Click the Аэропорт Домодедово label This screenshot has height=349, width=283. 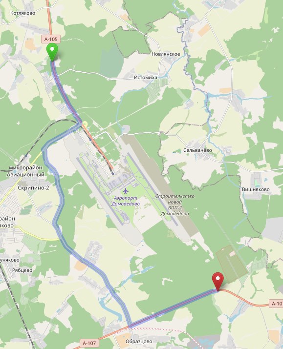click(x=126, y=201)
